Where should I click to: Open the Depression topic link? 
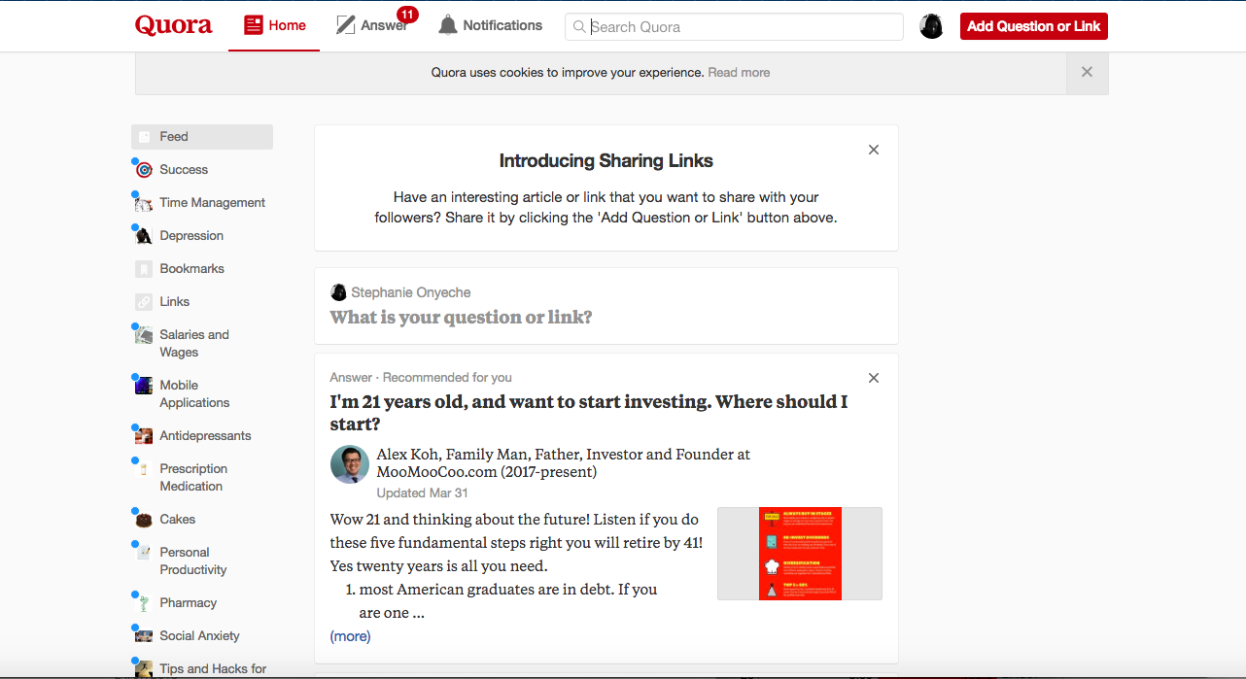191,236
